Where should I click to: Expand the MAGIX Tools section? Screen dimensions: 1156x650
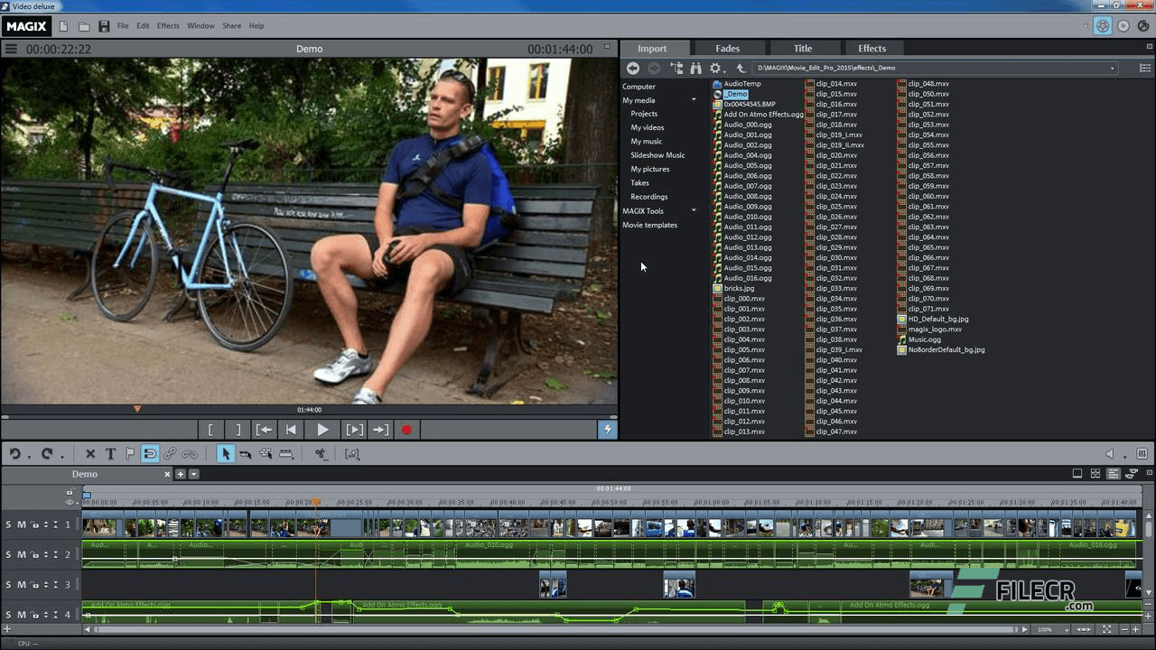click(x=693, y=210)
